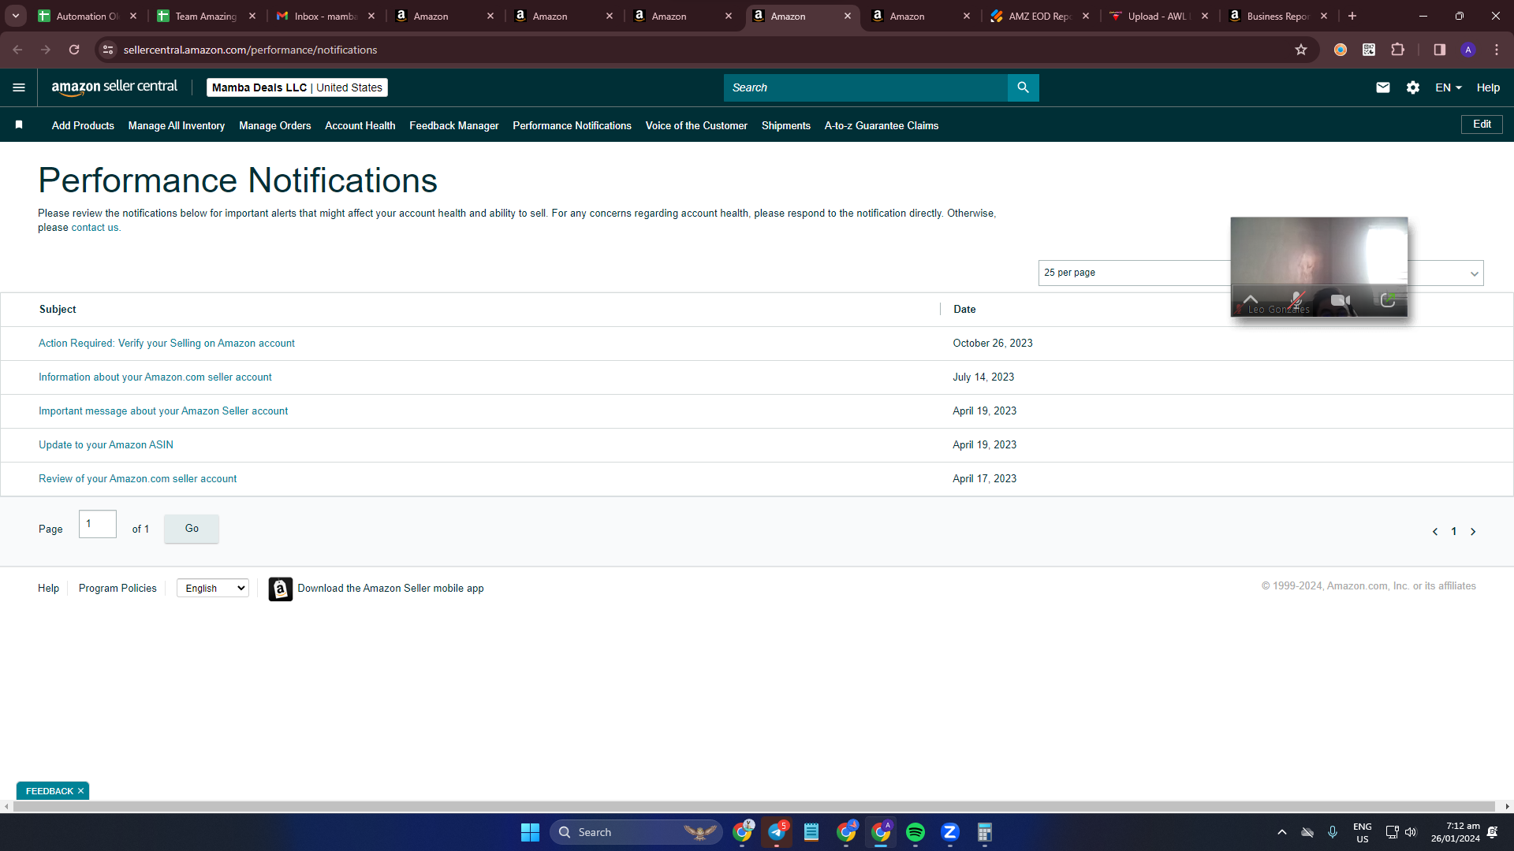
Task: Open Feedback Manager
Action: [x=454, y=125]
